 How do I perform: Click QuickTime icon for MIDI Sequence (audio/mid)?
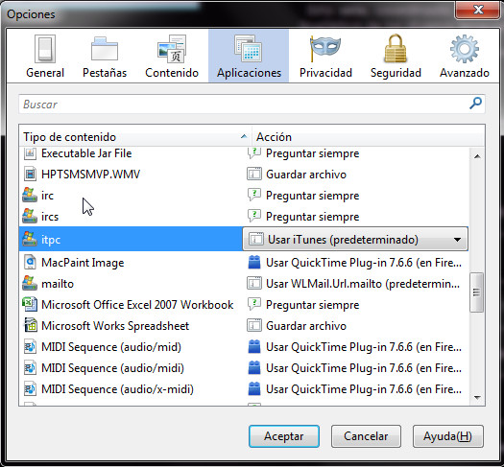(x=254, y=347)
